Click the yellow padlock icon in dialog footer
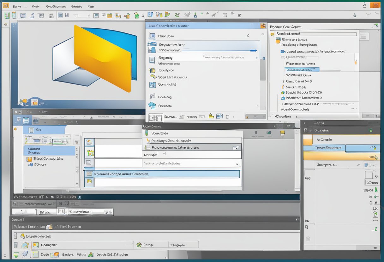Image resolution: width=384 pixels, height=262 pixels. coord(211,117)
